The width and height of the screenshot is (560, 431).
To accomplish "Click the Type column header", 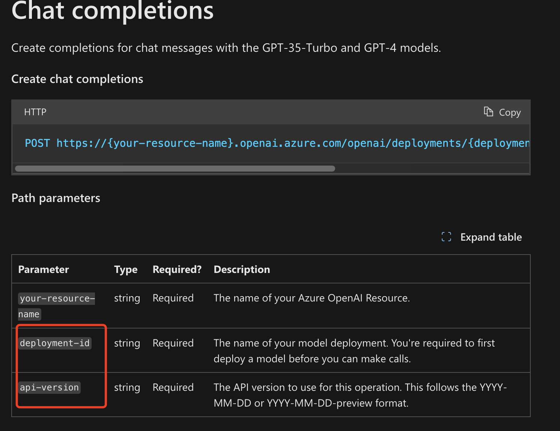I will pyautogui.click(x=126, y=269).
